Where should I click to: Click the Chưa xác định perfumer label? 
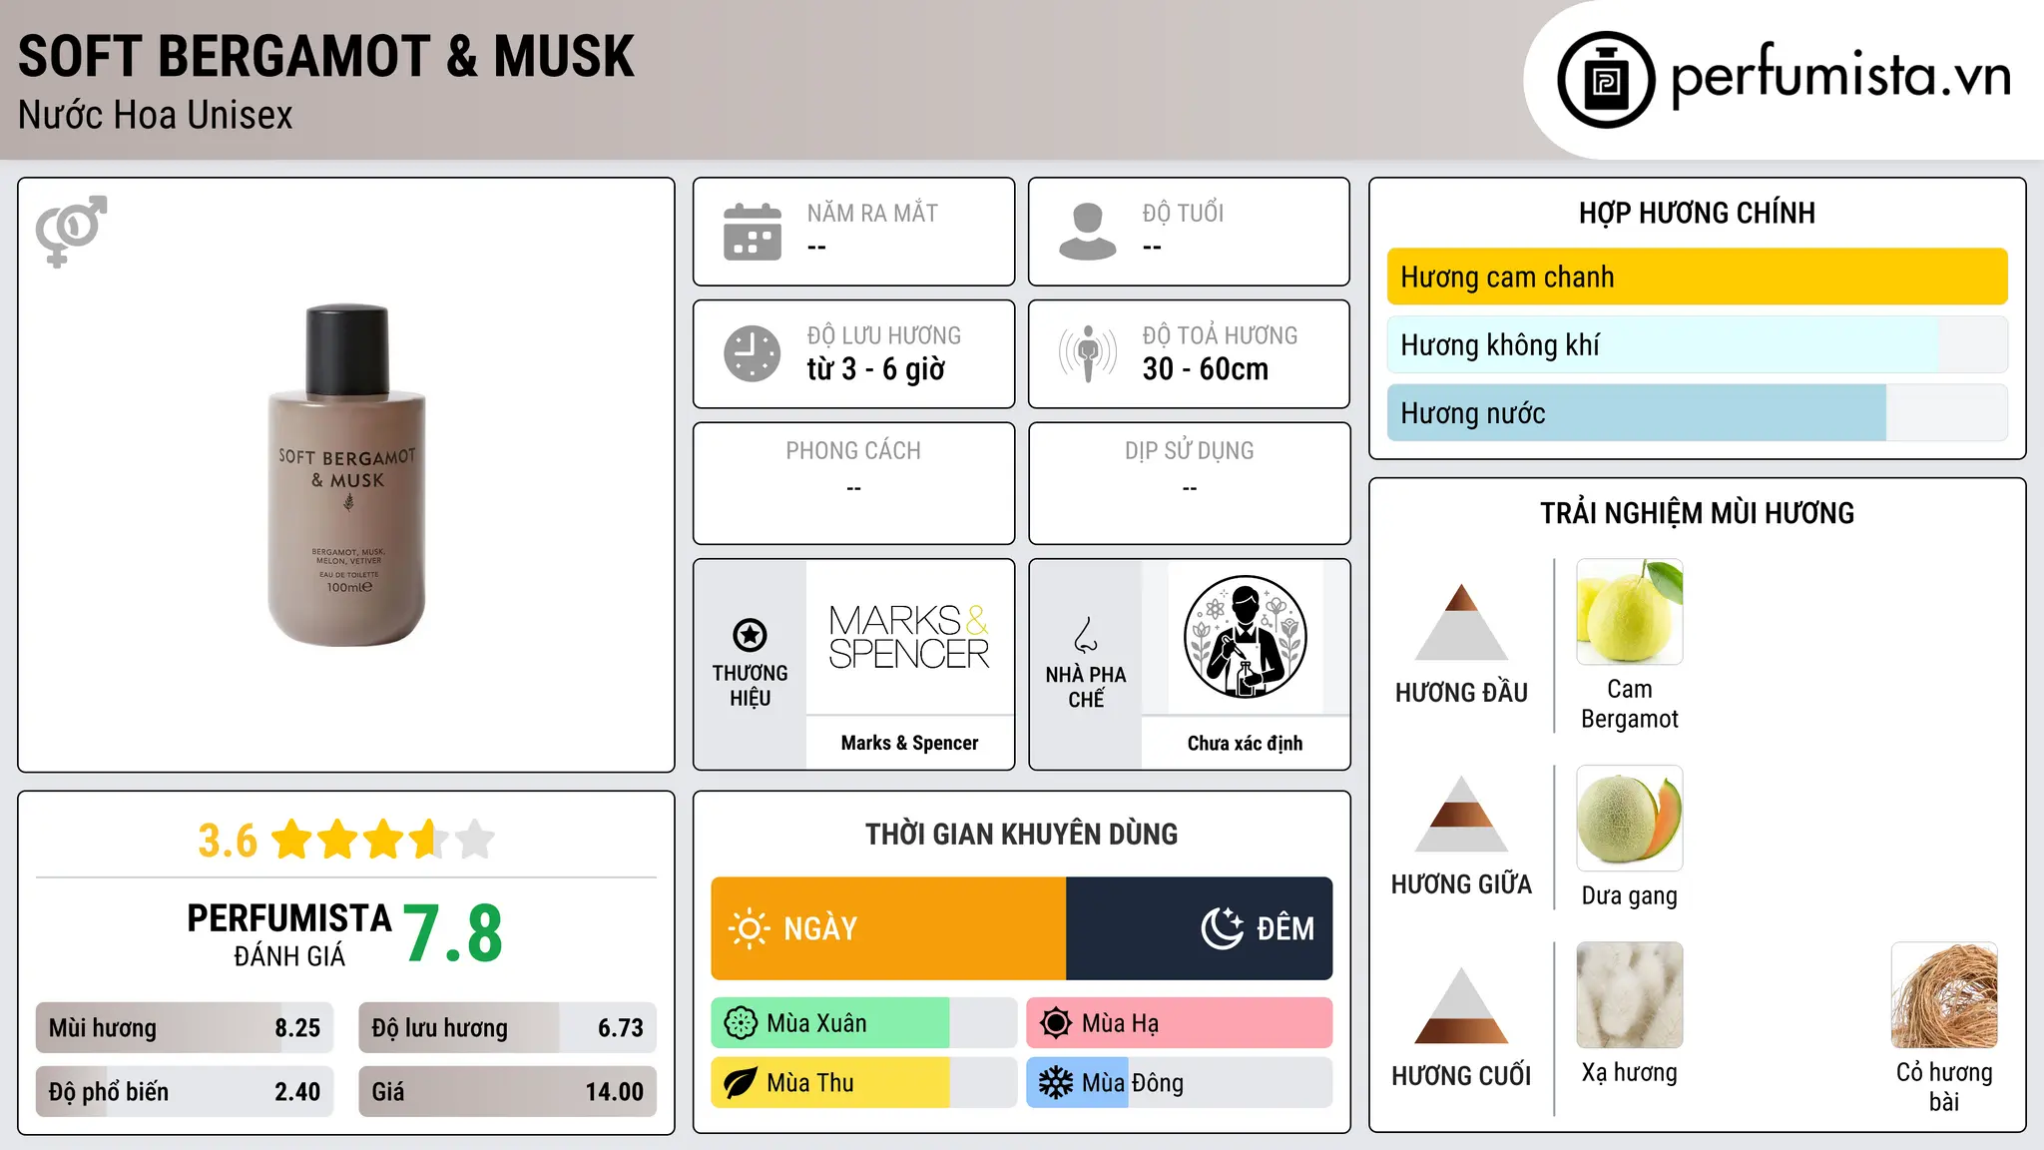tap(1245, 743)
